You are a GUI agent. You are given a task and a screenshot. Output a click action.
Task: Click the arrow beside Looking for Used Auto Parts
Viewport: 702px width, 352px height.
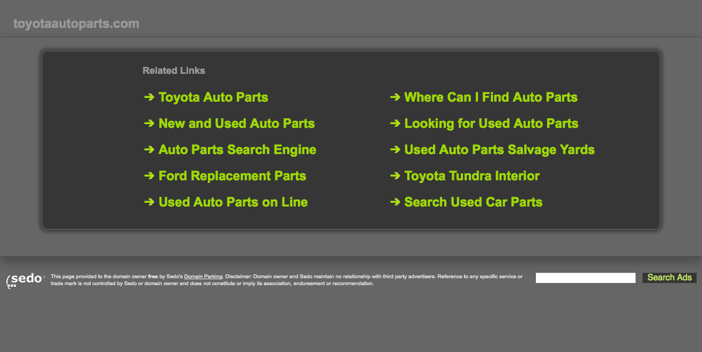pyautogui.click(x=395, y=124)
